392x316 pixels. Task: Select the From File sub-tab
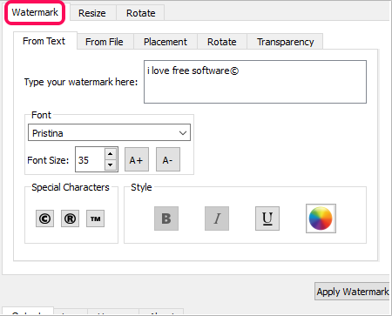[x=105, y=42]
